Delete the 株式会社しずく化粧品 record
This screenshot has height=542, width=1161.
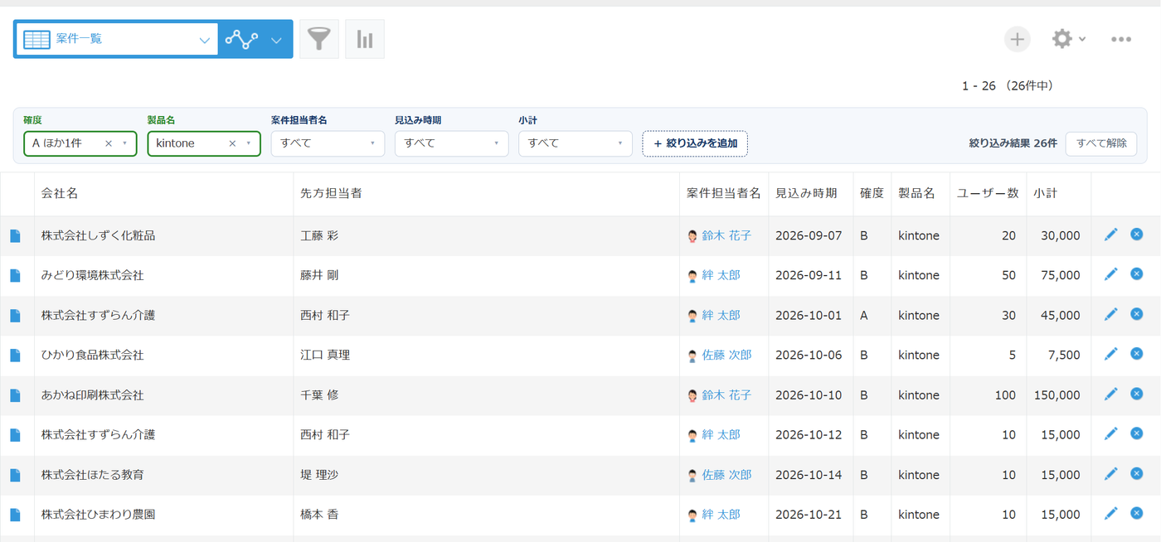[x=1137, y=235]
